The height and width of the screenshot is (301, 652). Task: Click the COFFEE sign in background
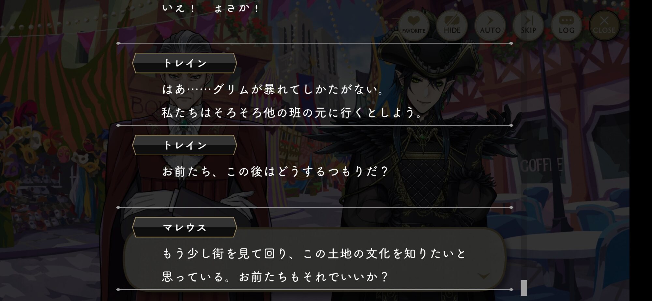click(541, 165)
